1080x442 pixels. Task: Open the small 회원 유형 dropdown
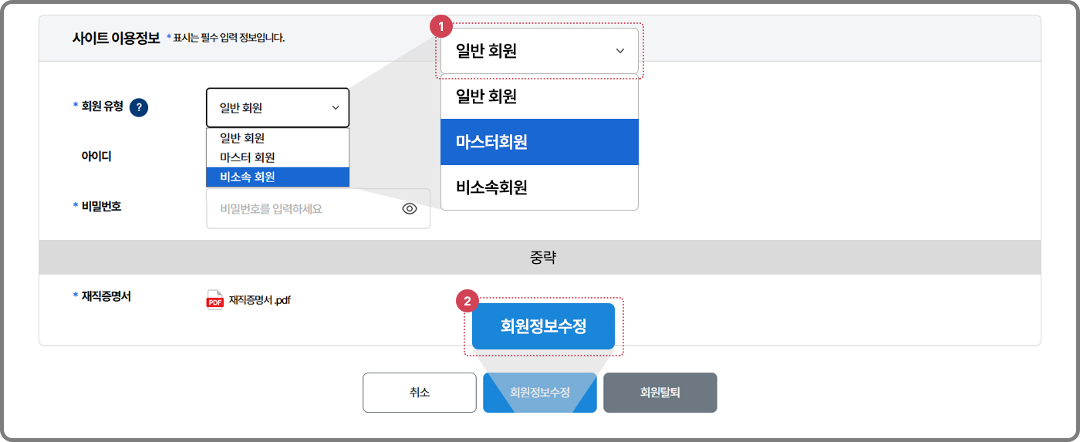click(x=277, y=107)
